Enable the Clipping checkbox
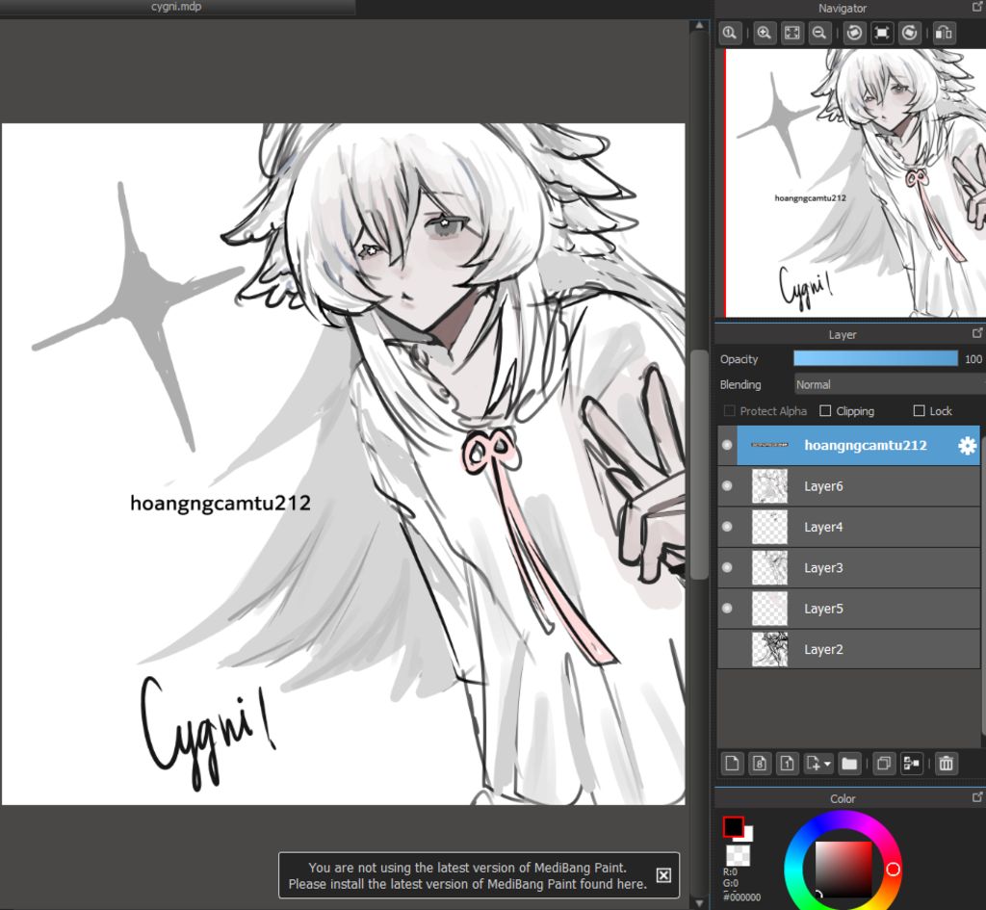Viewport: 986px width, 910px height. 825,410
